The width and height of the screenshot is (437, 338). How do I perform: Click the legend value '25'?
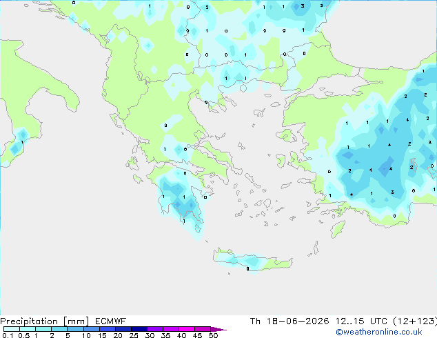(134, 335)
